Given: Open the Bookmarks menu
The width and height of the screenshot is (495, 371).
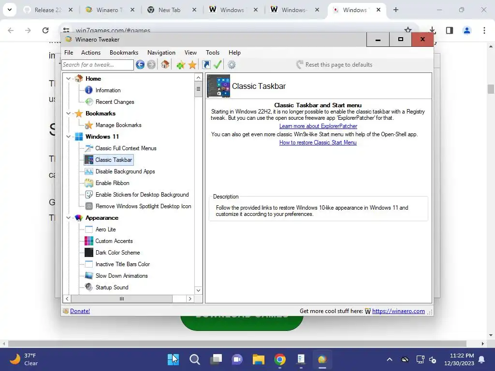Looking at the screenshot, I should tap(124, 53).
